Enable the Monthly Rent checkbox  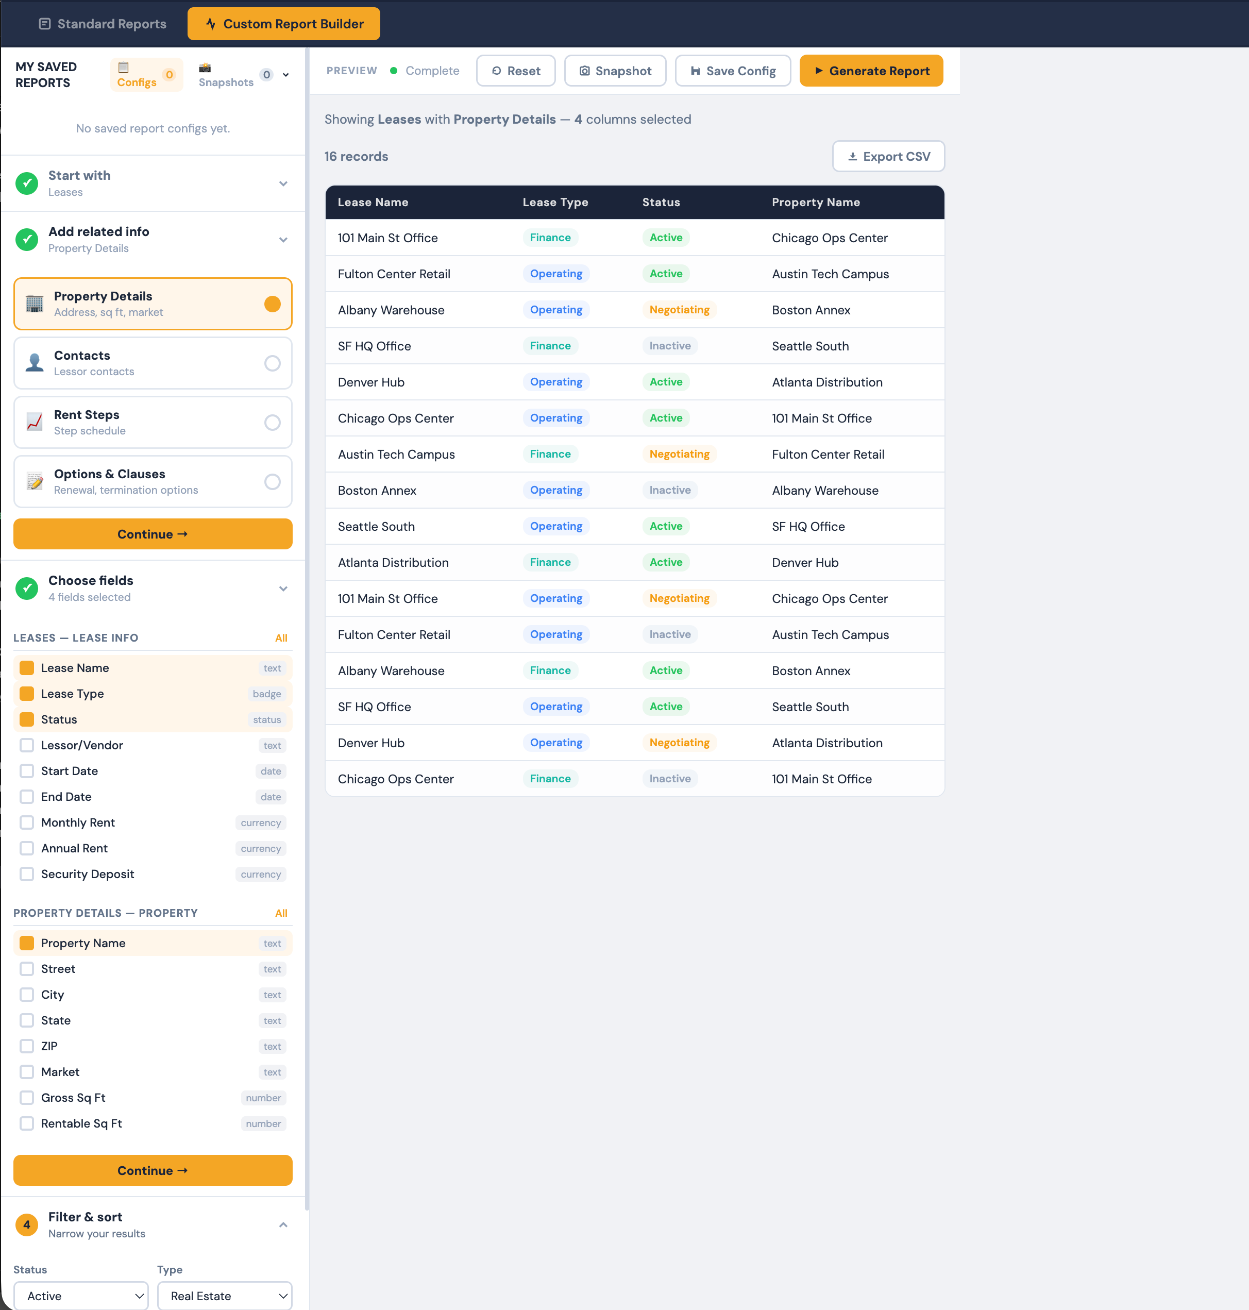click(27, 822)
